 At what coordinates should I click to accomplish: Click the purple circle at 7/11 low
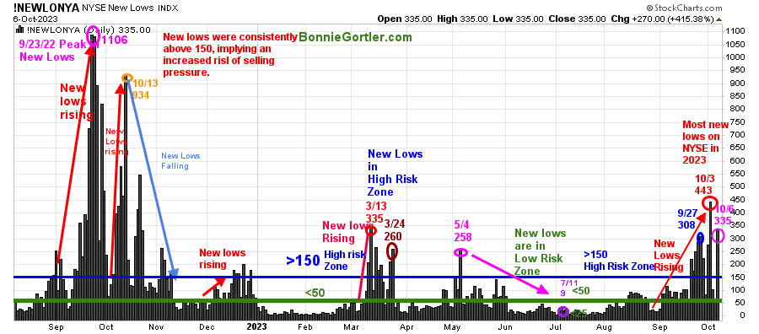tap(563, 311)
